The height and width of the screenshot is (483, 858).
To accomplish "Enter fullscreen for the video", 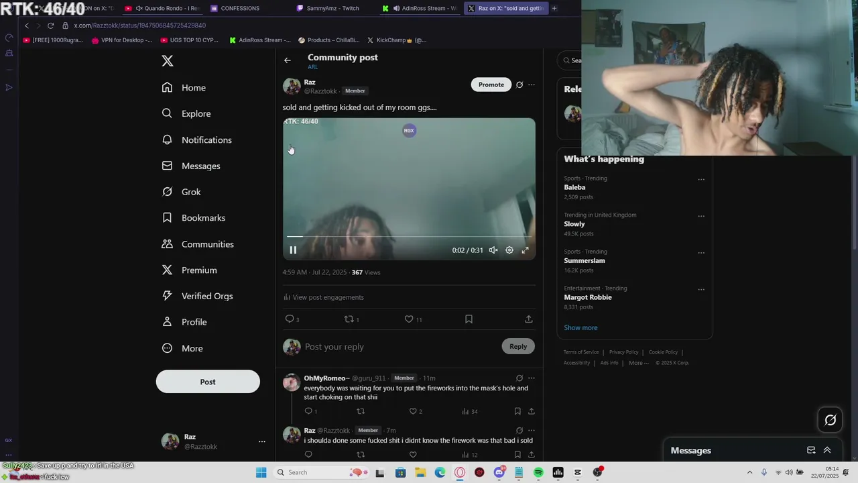I will click(x=526, y=250).
